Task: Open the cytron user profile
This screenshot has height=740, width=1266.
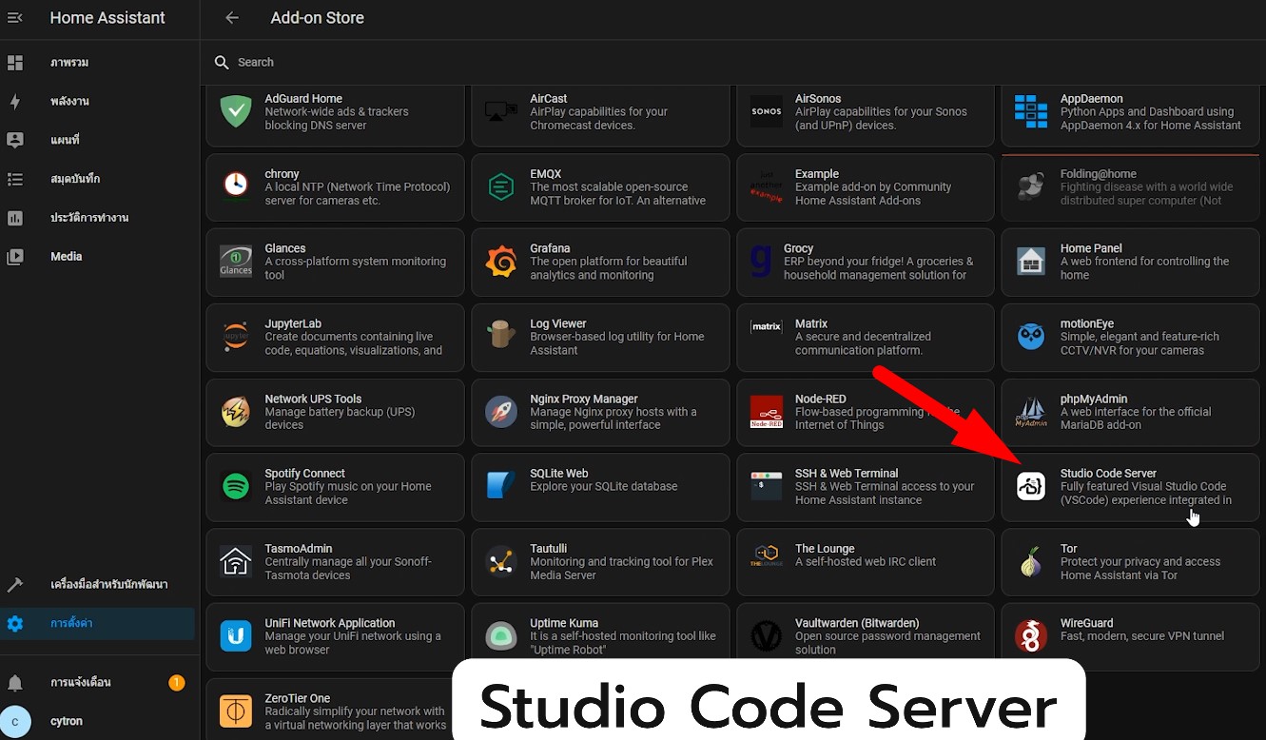Action: [x=67, y=721]
